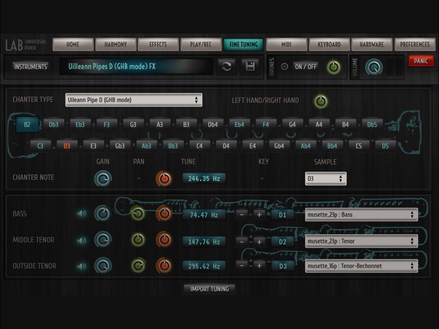
Task: Open Bass sample musette_23p dropdown
Action: 362,215
